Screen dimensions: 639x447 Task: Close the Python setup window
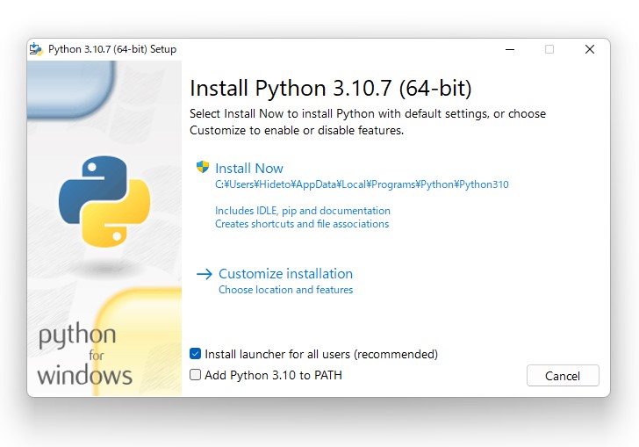coord(589,49)
